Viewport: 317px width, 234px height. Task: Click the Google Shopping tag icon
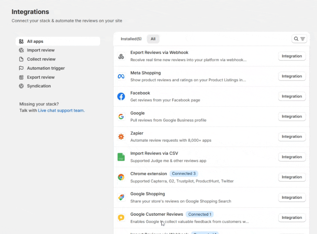coord(121,197)
